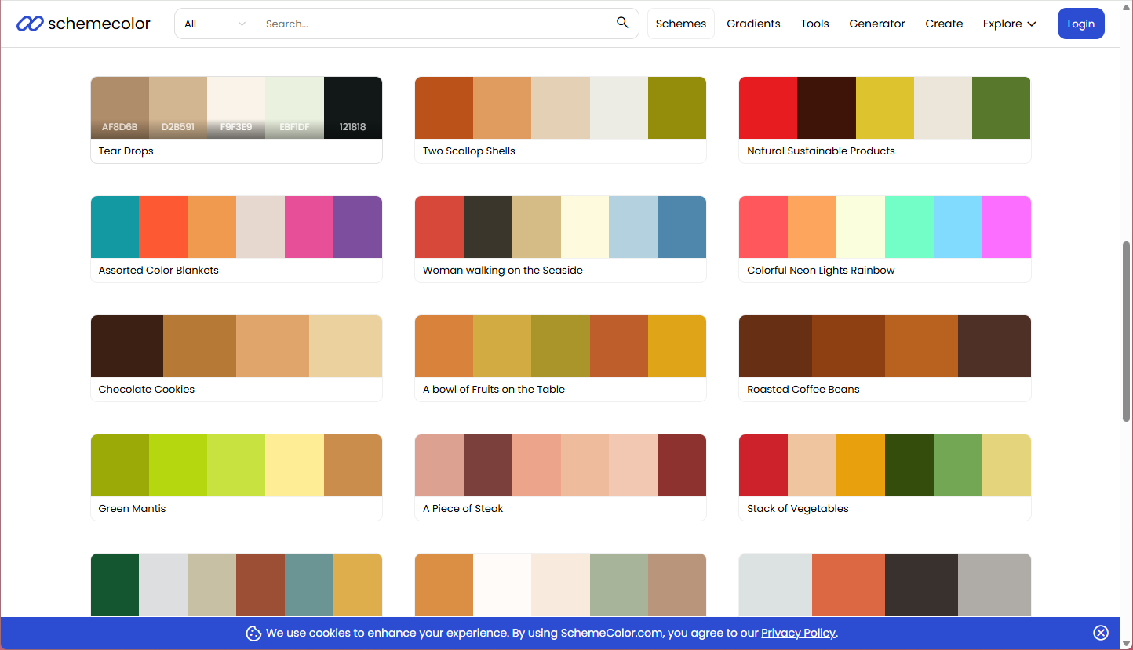Viewport: 1133px width, 650px height.
Task: Close the cookie banner with X icon
Action: coord(1101,633)
